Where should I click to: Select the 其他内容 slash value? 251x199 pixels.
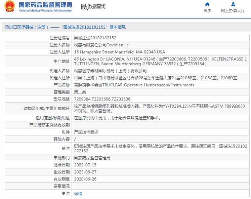75,139
